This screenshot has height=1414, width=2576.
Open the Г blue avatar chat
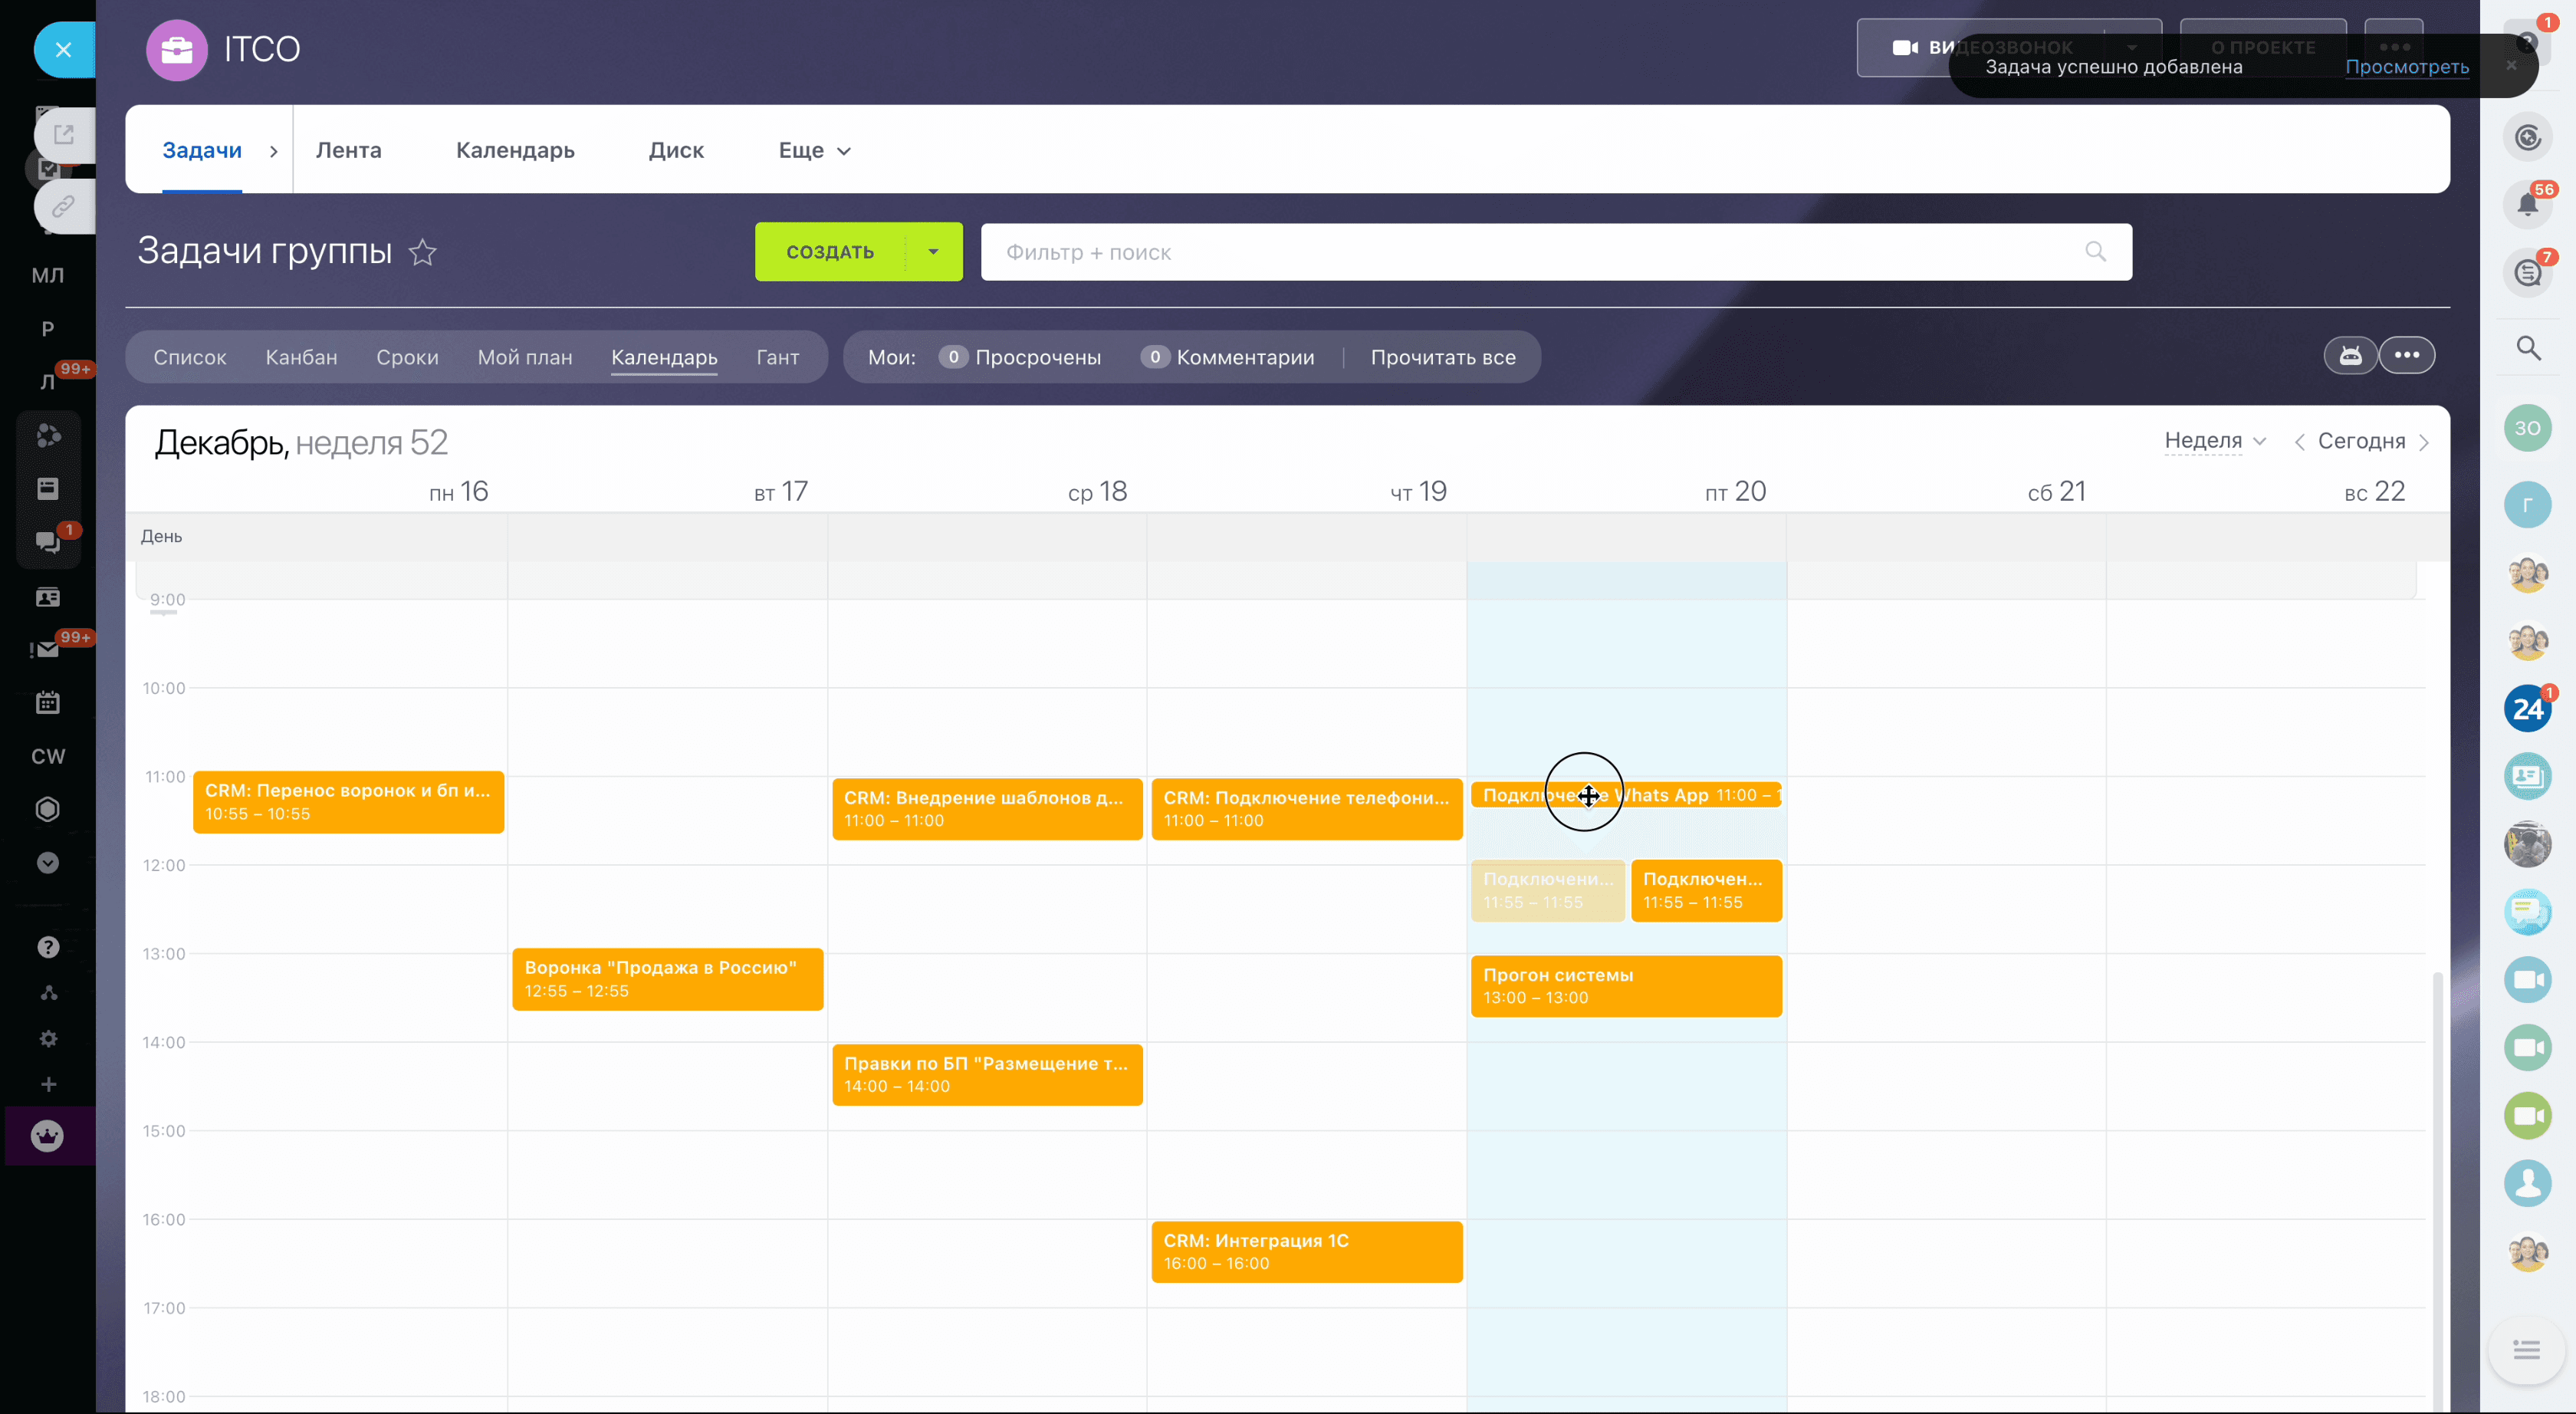(2527, 505)
